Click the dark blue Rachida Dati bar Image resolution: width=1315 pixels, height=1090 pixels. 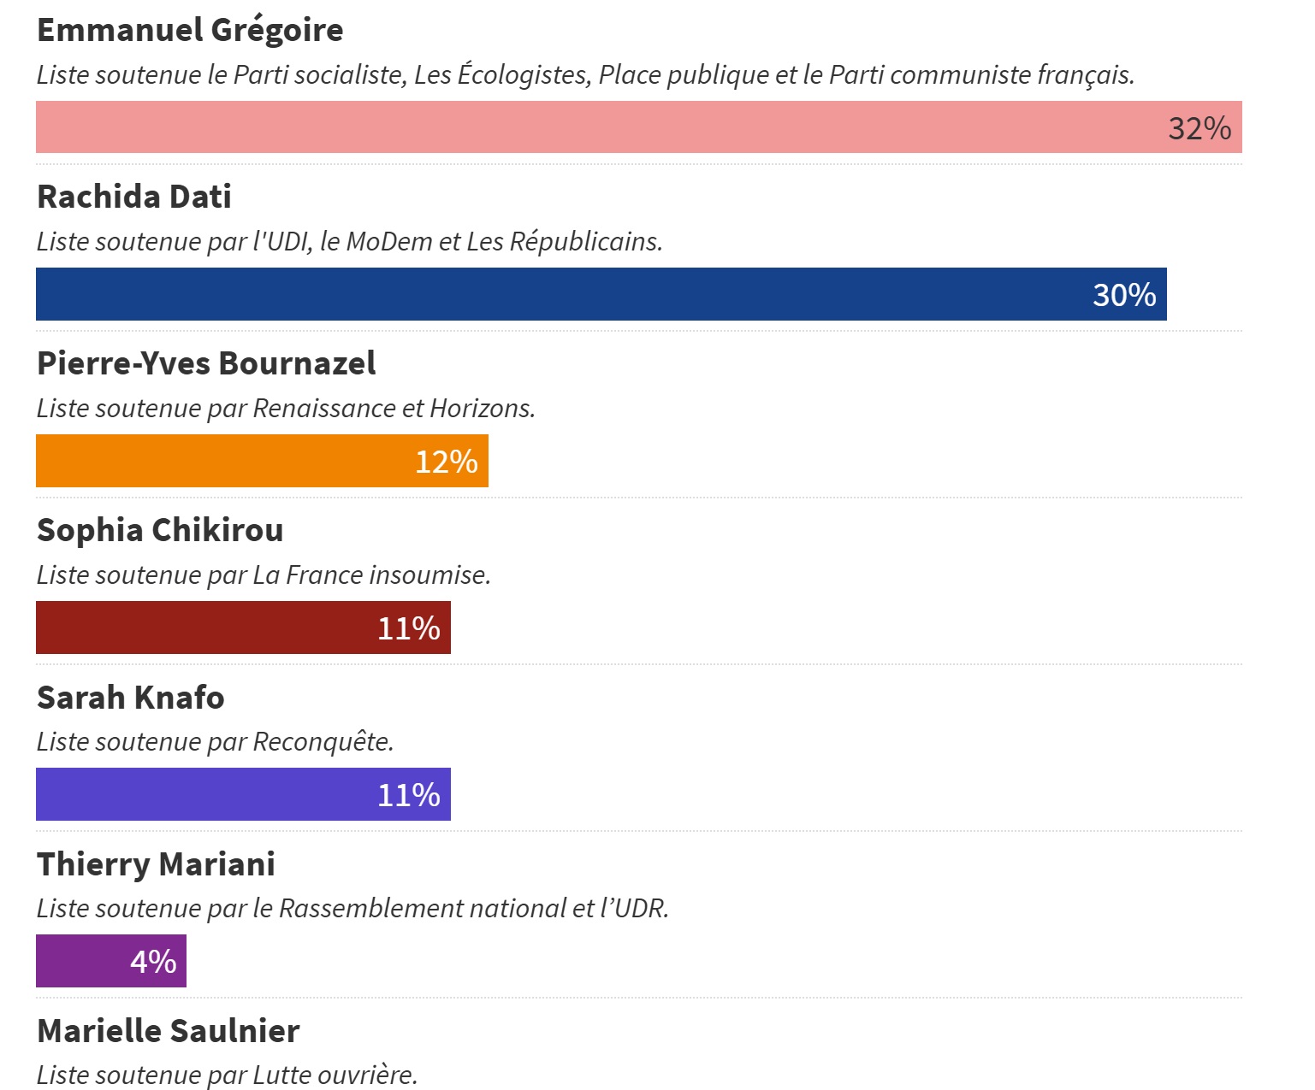pyautogui.click(x=556, y=294)
